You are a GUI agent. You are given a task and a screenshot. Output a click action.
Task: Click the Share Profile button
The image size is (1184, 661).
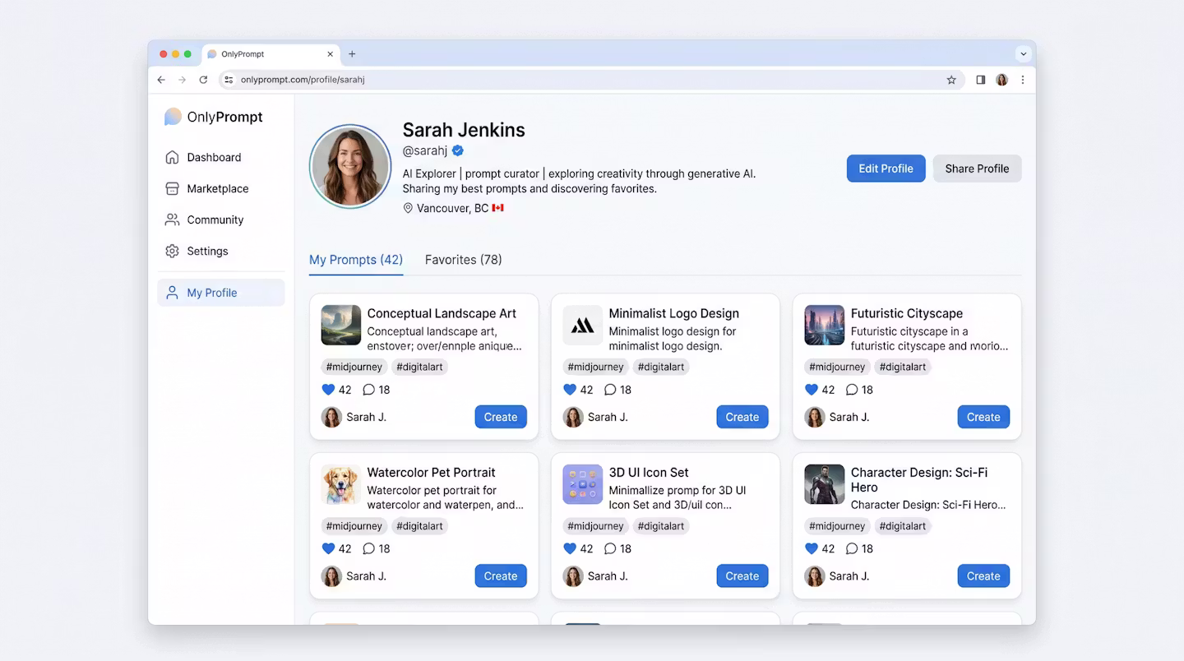point(977,169)
